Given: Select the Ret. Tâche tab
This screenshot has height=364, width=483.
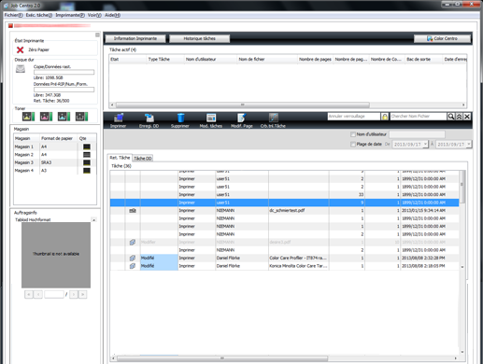Looking at the screenshot, I should (x=120, y=158).
